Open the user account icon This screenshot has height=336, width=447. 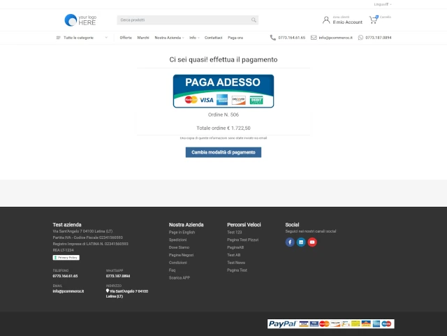click(x=326, y=20)
